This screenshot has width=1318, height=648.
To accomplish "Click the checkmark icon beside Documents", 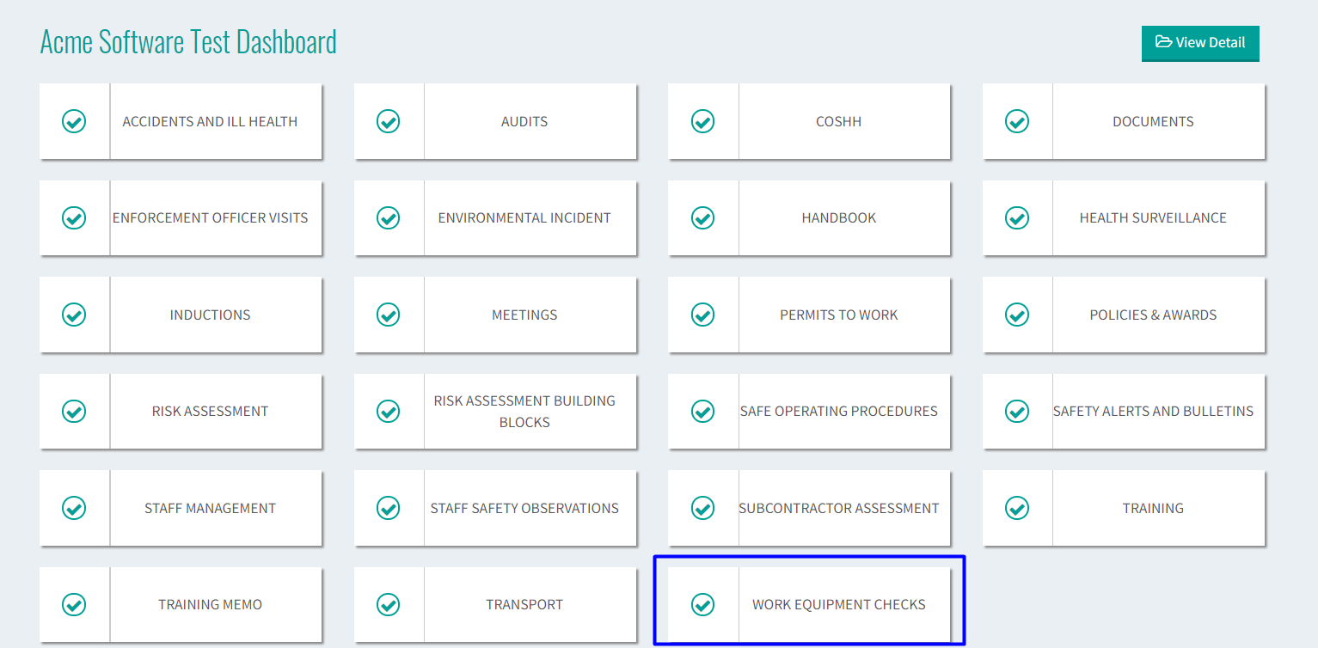I will click(x=1017, y=122).
